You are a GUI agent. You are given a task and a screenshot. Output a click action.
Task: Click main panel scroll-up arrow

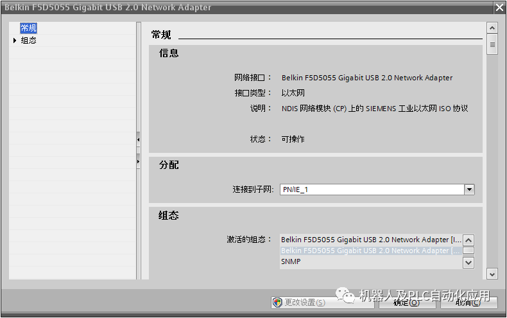(x=492, y=28)
